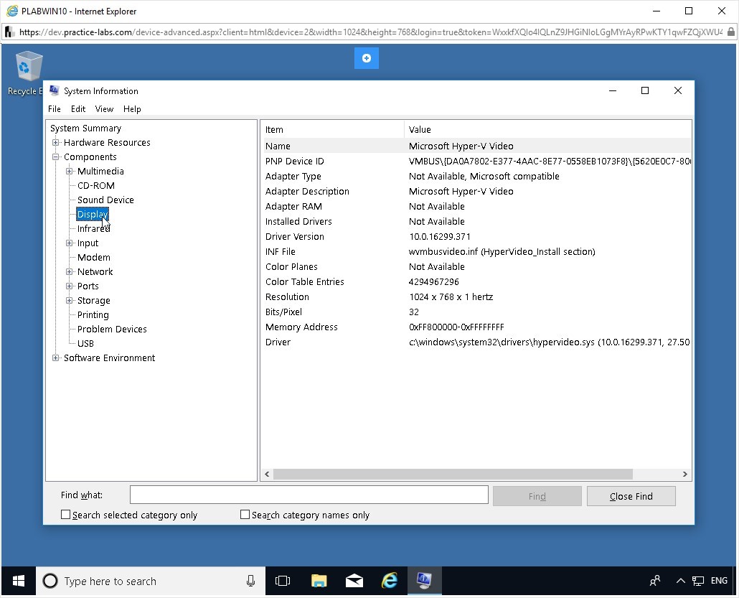Click the Find what input field
Viewport: 739px width, 598px height.
click(309, 495)
